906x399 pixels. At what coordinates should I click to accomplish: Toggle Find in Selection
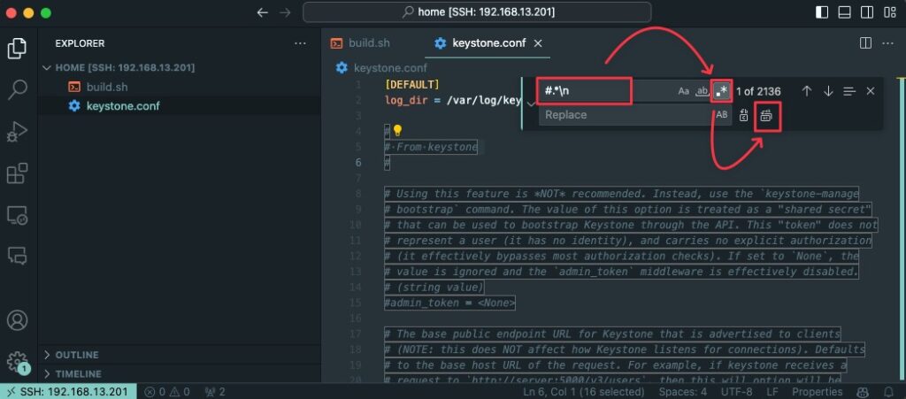coord(848,91)
